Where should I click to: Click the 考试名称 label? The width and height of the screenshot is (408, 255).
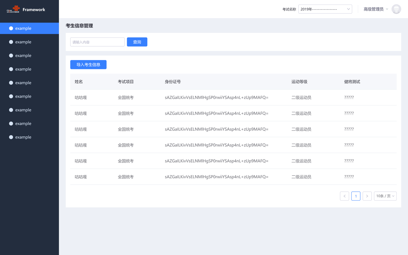pyautogui.click(x=289, y=9)
